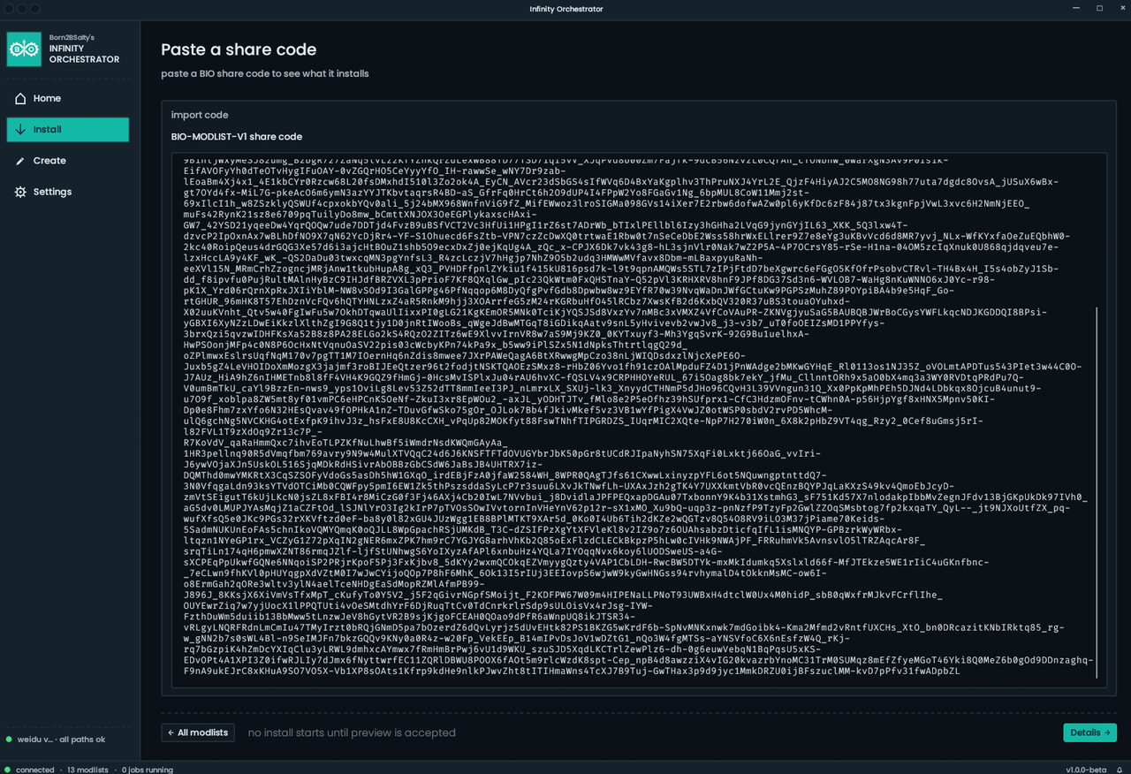Click the '13 modlists' status entry
The image size is (1131, 774).
point(87,770)
